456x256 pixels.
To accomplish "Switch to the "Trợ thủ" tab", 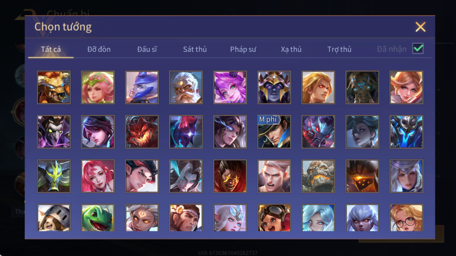I will (x=339, y=49).
